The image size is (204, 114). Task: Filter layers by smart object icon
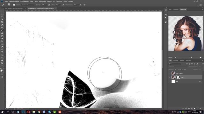click(197, 64)
